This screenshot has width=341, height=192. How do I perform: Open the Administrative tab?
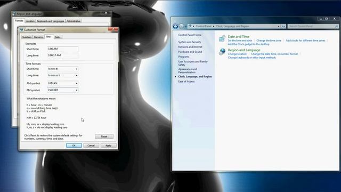point(74,21)
